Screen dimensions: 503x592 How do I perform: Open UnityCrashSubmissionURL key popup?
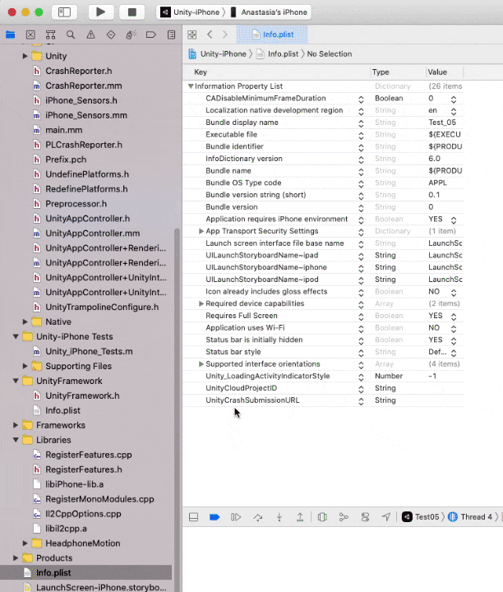click(x=361, y=401)
